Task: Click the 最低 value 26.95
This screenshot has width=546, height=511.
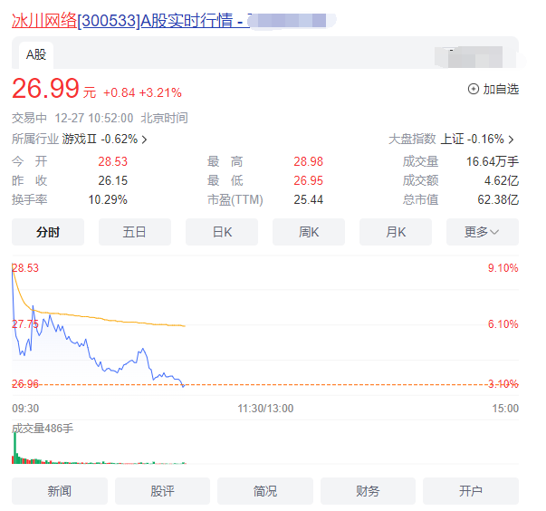Action: coord(308,181)
